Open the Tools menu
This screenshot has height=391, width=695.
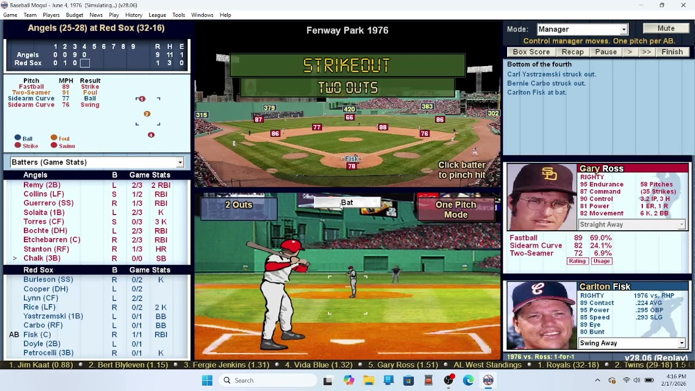click(179, 15)
